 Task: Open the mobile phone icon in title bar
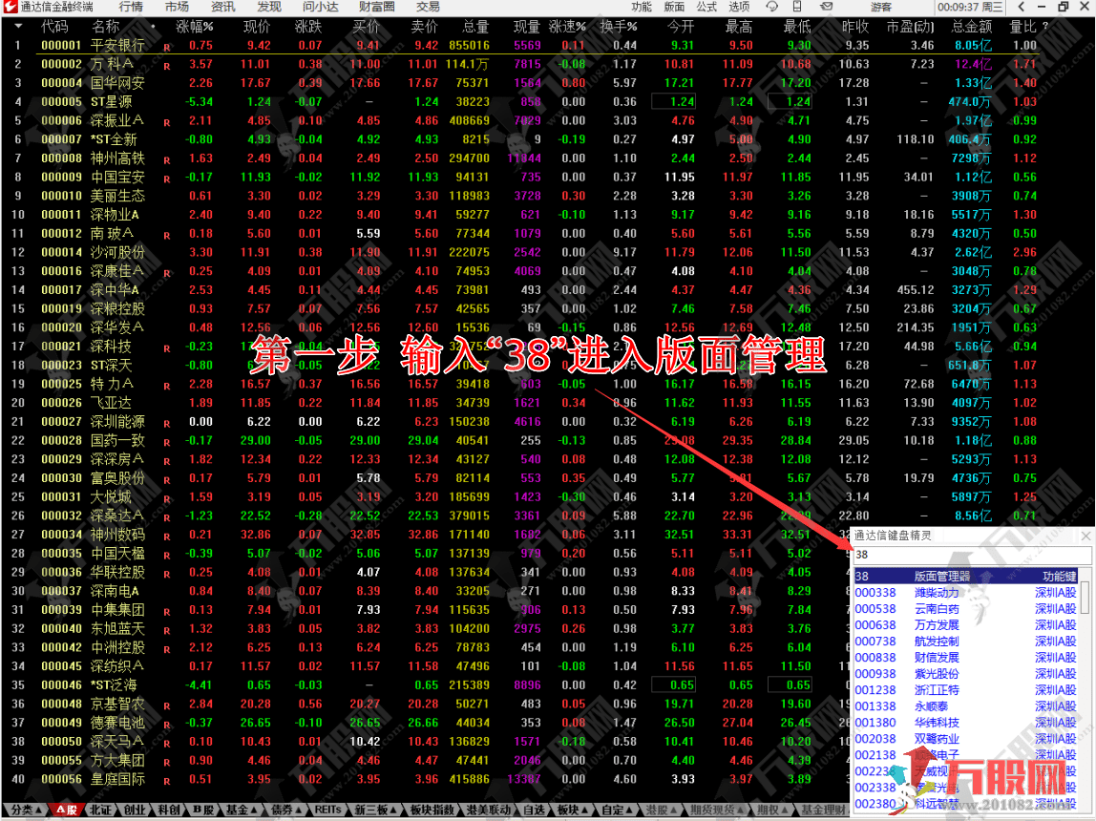pos(797,7)
